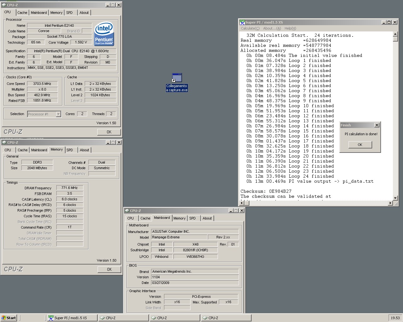Image resolution: width=403 pixels, height=322 pixels.
Task: Click Super PI horizontal scrollbar right arrow
Action: click(x=391, y=203)
